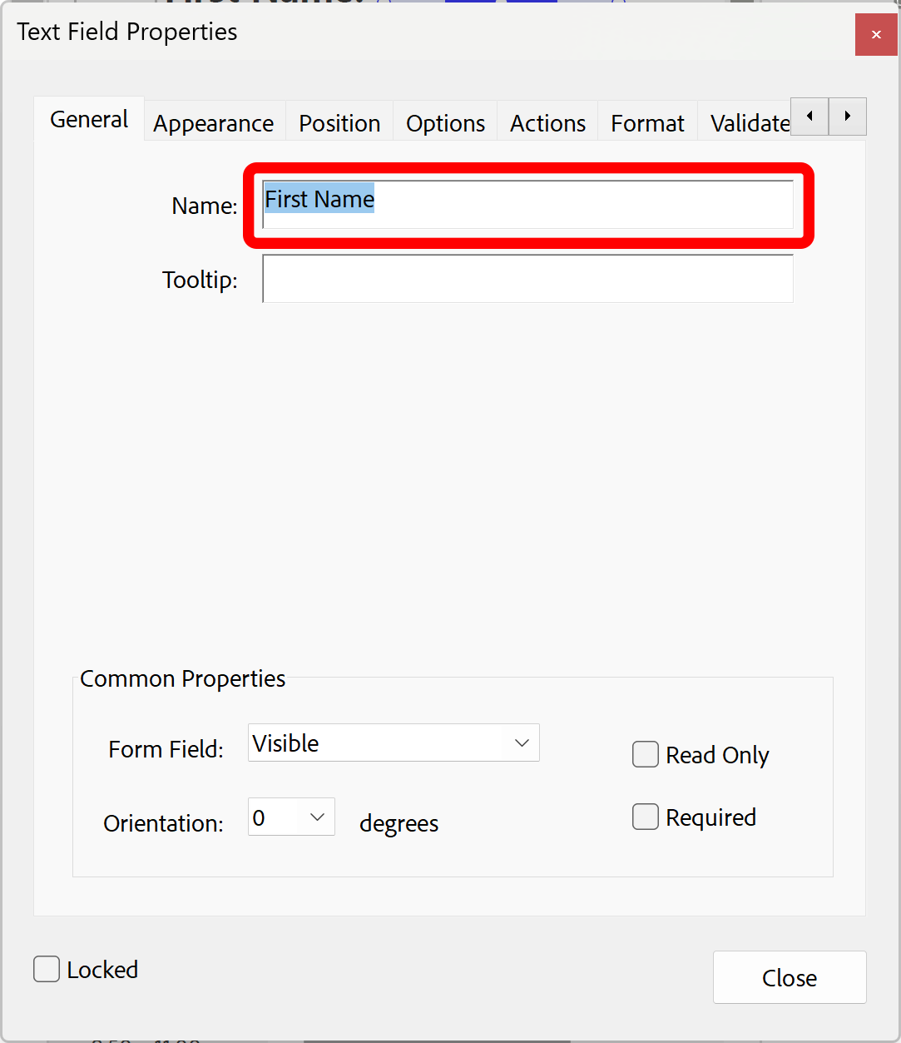Click the tab scroll right arrow

[x=847, y=117]
